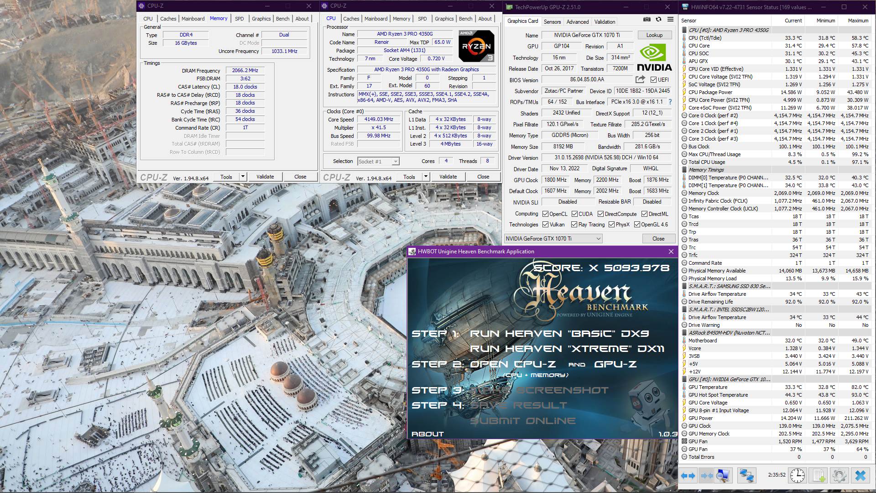
Task: Collapse the SAMSUNG SSD 830 S.M.A.R.T. group
Action: click(x=684, y=286)
